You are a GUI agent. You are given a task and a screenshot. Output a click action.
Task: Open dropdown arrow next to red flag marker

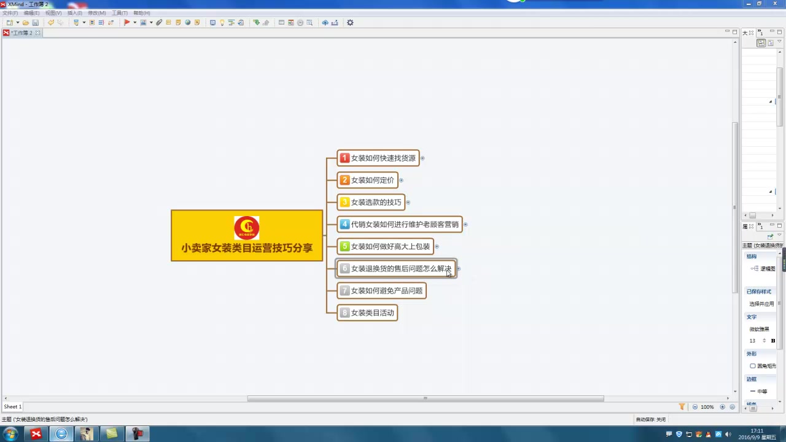[x=134, y=23]
